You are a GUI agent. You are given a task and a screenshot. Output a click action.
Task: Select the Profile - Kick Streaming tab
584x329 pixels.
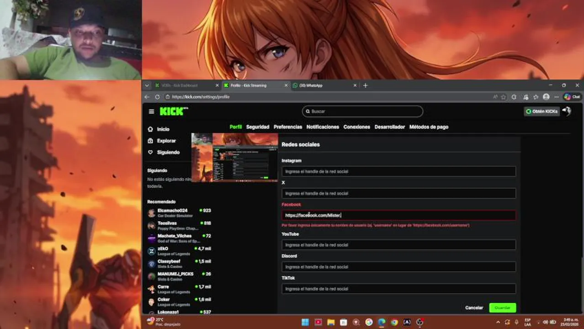pos(255,85)
